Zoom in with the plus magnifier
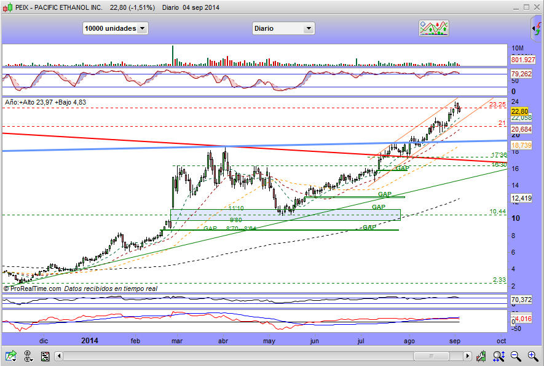 (x=533, y=356)
